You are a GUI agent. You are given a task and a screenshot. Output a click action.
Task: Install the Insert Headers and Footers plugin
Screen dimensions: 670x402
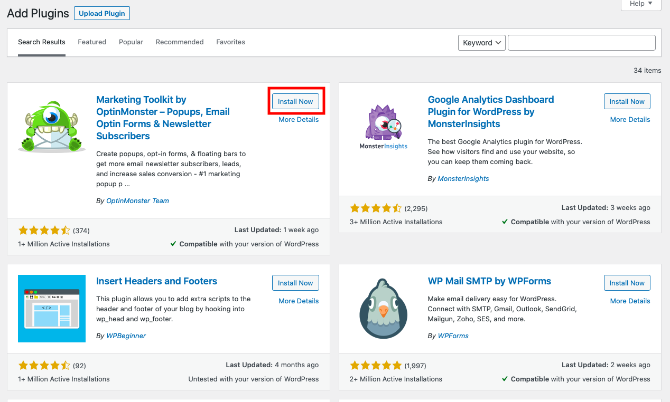coord(295,283)
